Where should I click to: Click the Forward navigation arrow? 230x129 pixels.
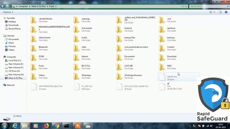7,6
